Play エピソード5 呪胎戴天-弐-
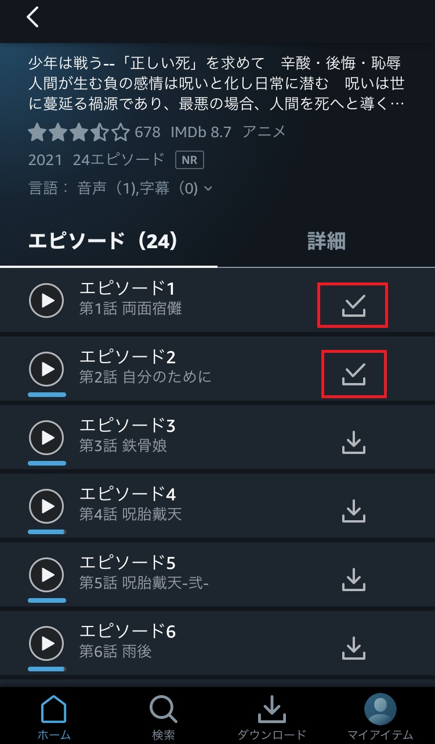435x744 pixels. tap(46, 575)
